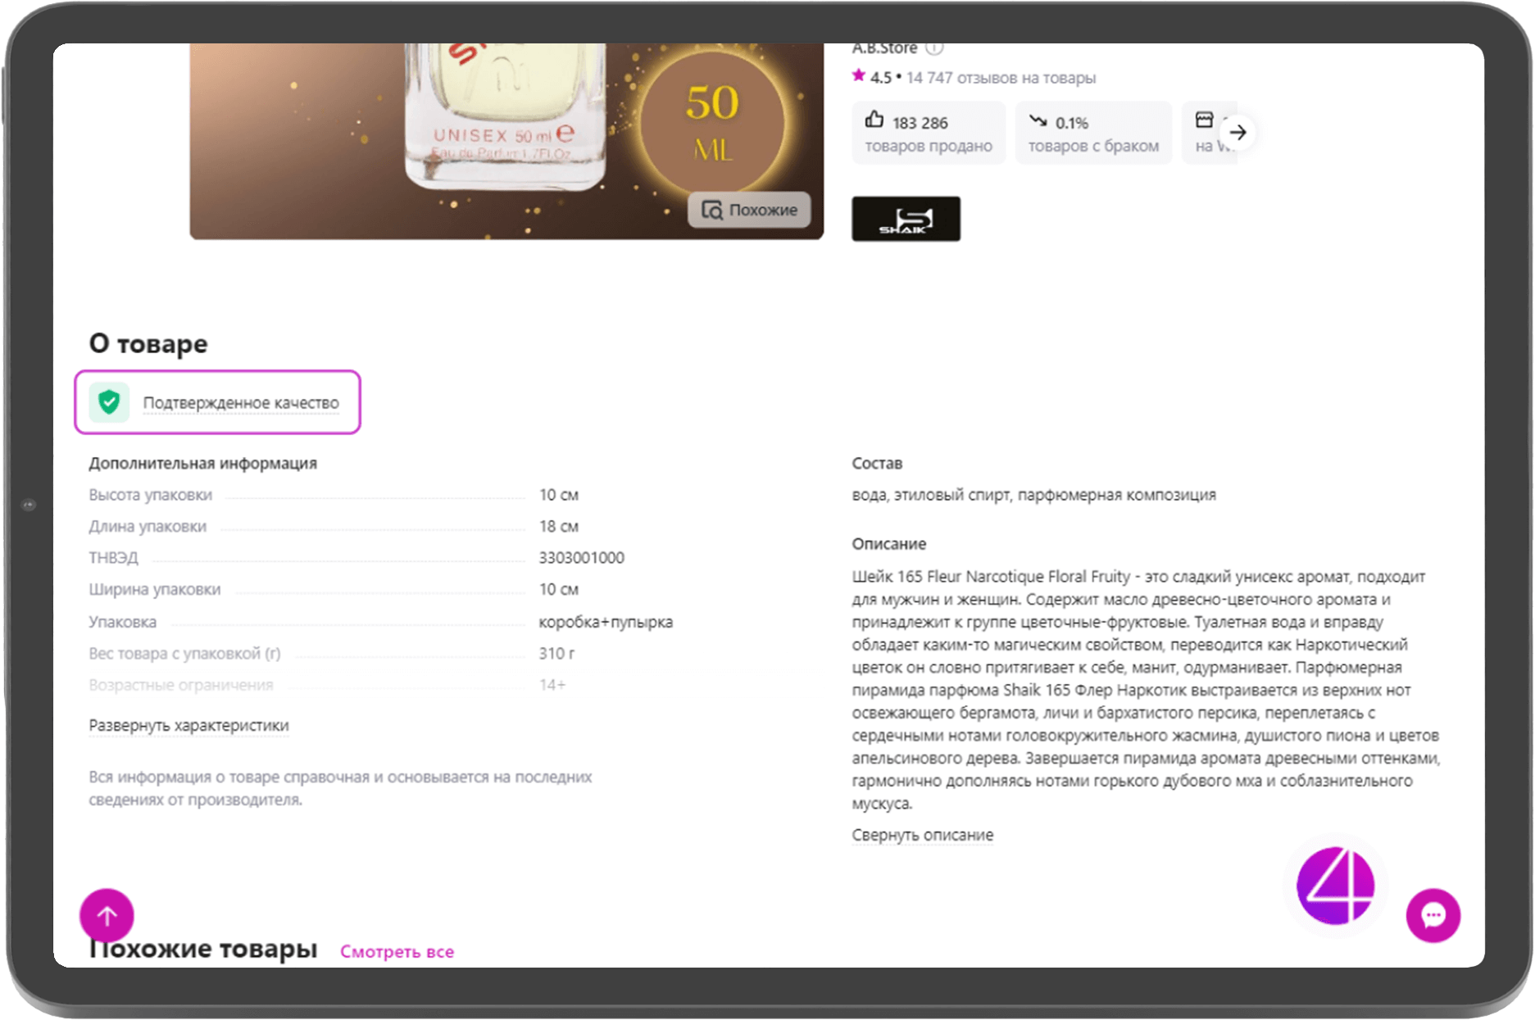Open the chat support bubble
Image resolution: width=1535 pixels, height=1020 pixels.
(1433, 915)
